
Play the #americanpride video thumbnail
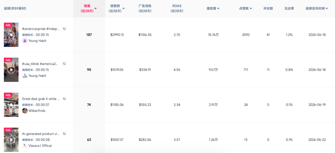[11, 35]
